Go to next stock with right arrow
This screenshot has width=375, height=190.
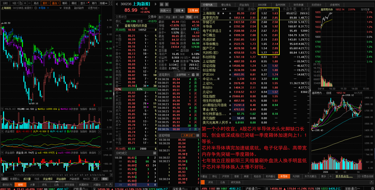tap(155, 4)
